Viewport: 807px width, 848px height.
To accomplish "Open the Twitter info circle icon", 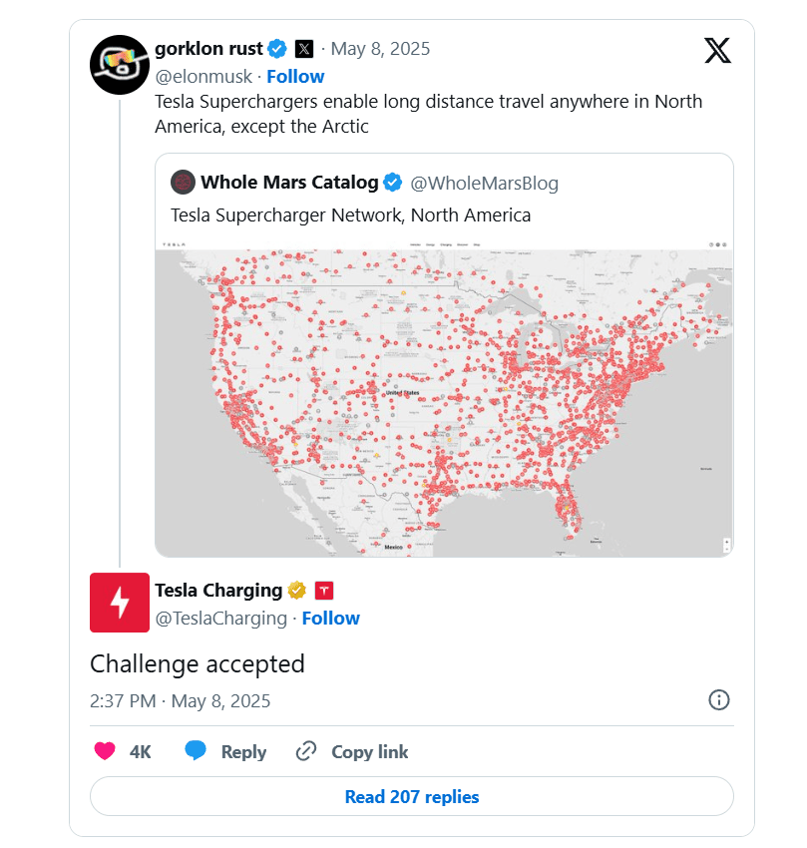I will pos(718,700).
